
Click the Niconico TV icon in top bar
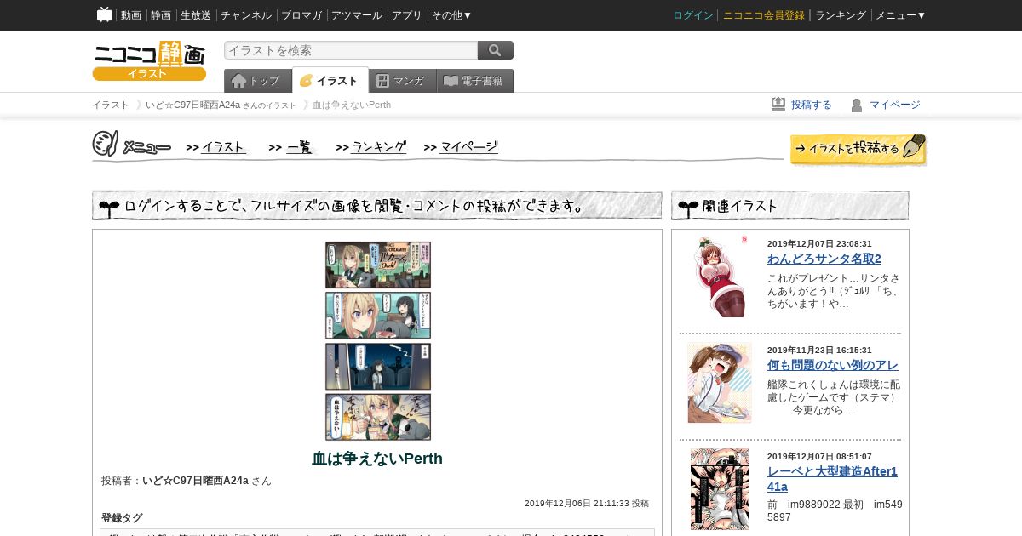pyautogui.click(x=105, y=14)
